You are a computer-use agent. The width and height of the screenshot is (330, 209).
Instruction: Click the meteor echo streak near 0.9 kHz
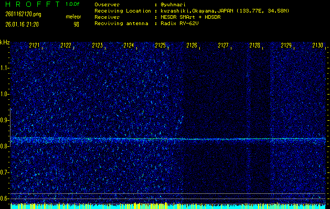coord(180,123)
